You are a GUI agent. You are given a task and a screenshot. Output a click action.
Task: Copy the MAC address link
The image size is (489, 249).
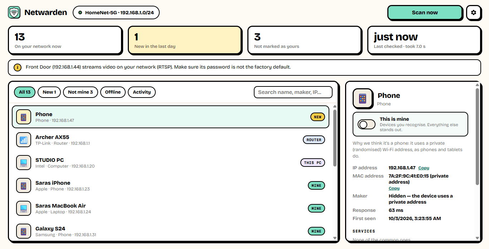click(394, 188)
